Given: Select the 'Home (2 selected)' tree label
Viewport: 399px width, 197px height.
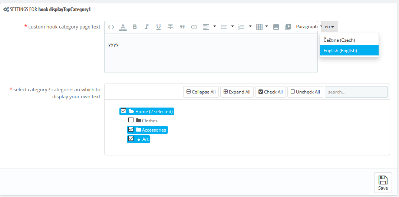Looking at the screenshot, I should tap(154, 111).
